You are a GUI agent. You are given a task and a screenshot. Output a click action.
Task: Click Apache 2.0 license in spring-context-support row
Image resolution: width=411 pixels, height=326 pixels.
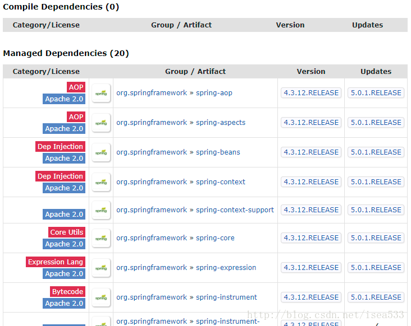pos(64,214)
